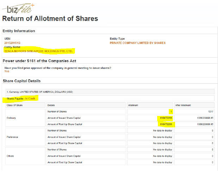Click 'Number of Shares' in the Ordinary section
Image resolution: width=218 pixels, height=176 pixels.
(x=57, y=112)
